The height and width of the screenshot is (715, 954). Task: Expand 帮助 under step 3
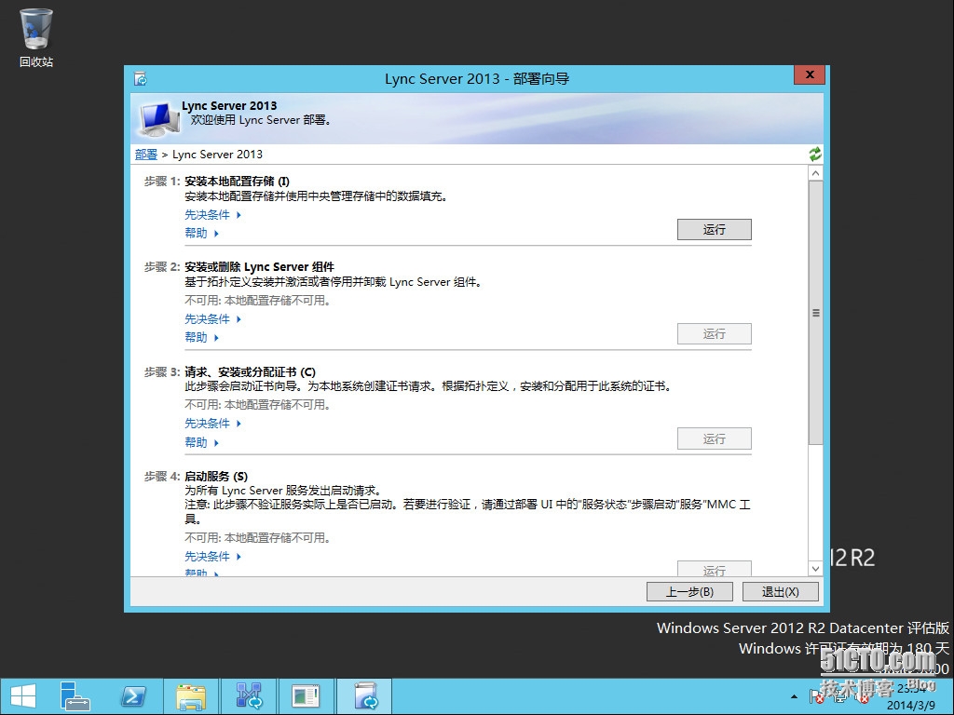point(201,442)
